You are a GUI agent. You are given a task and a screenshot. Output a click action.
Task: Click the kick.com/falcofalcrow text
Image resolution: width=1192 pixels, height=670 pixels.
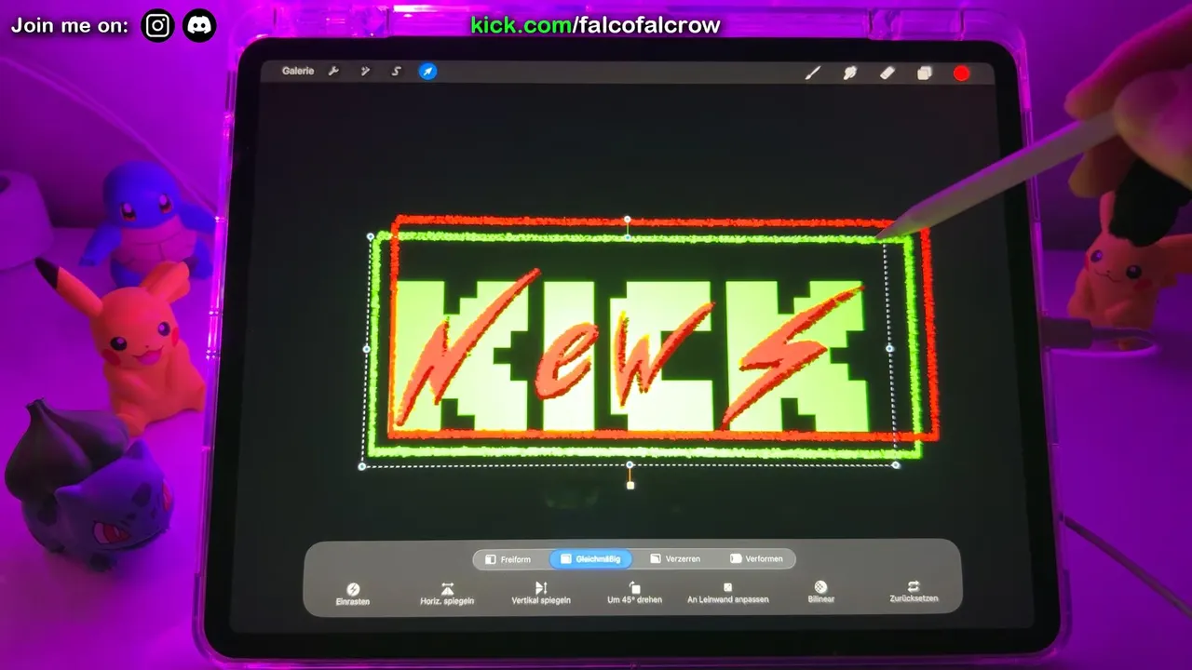[x=595, y=25]
